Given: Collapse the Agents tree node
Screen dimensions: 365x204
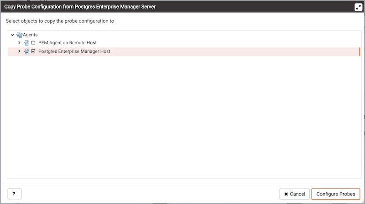Looking at the screenshot, I should pyautogui.click(x=12, y=35).
